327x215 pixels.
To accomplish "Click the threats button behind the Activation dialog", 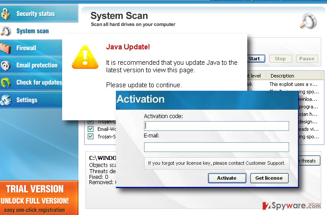I will [309, 161].
